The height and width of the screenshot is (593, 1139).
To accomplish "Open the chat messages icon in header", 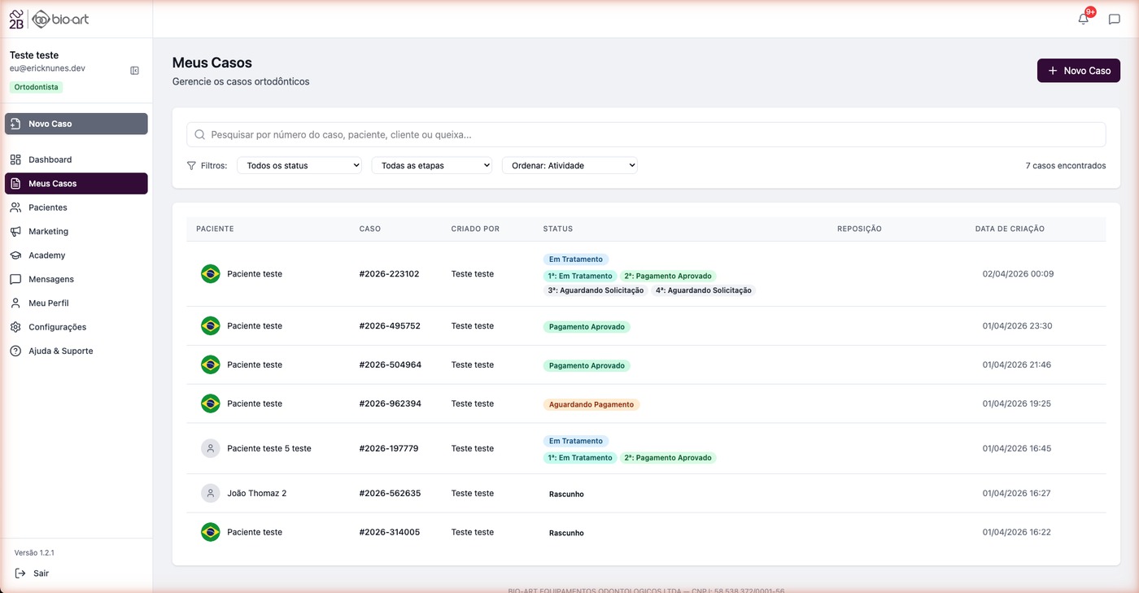I will [1115, 20].
